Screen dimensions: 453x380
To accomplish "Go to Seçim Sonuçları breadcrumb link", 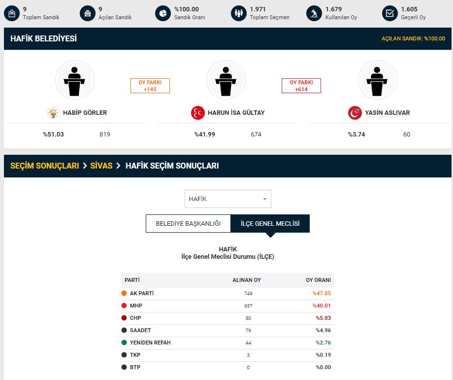I will pos(45,166).
